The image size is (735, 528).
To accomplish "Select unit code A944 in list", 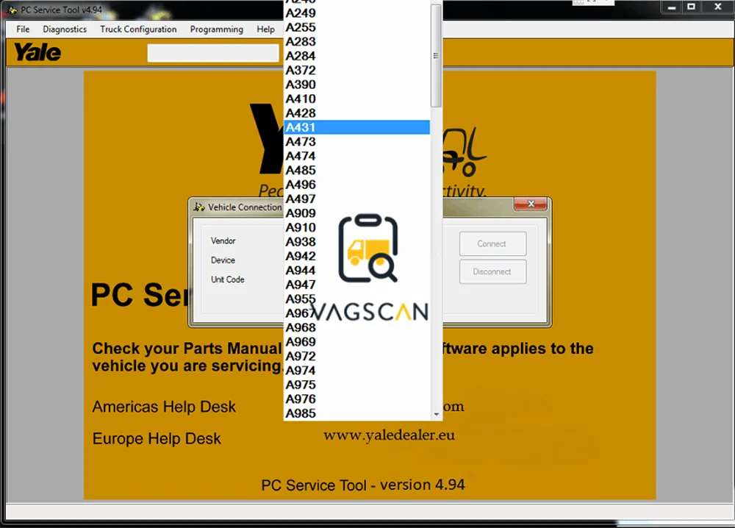I will 356,271.
